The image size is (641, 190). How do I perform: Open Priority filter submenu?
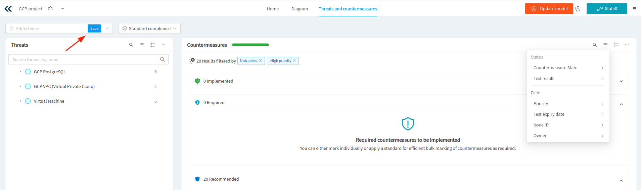point(568,103)
